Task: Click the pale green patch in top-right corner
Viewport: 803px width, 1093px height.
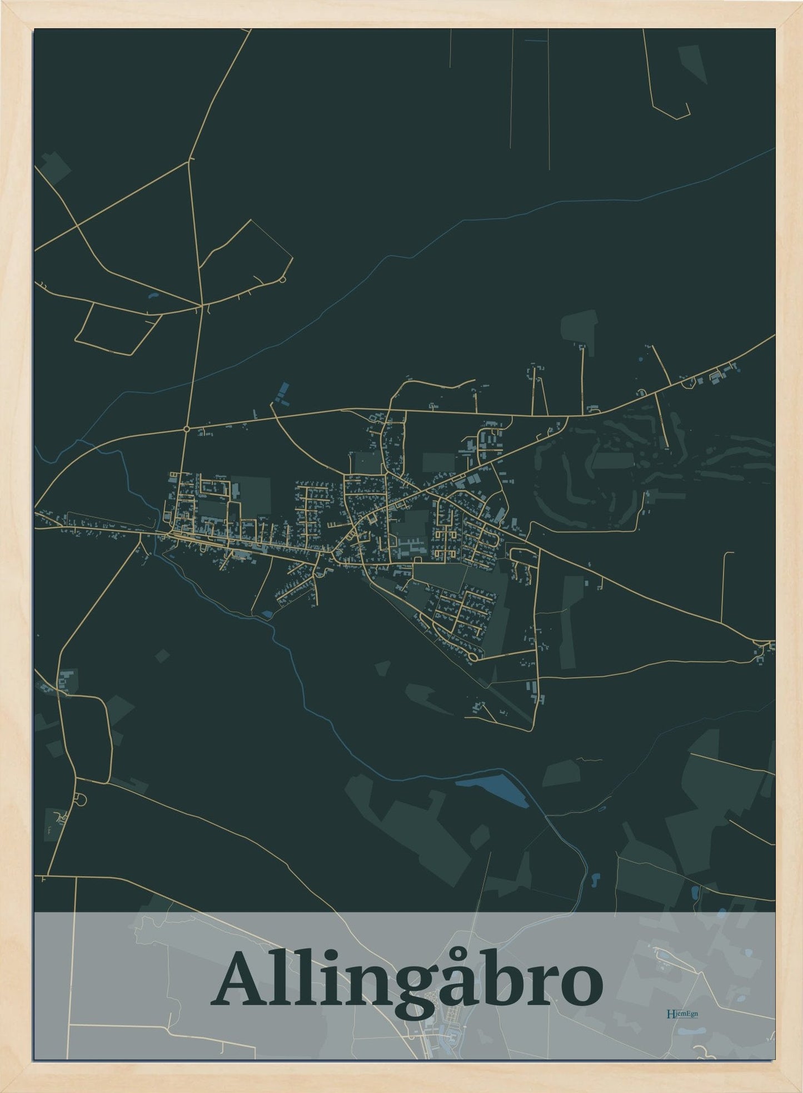Action: click(x=692, y=62)
